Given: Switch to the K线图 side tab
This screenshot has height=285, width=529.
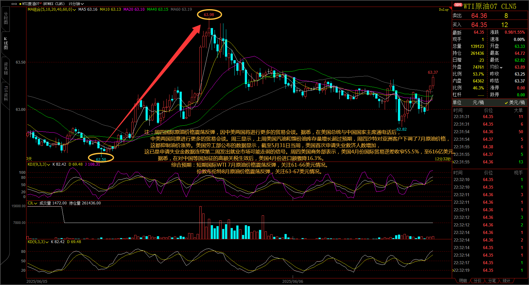Looking at the screenshot, I should click(x=6, y=43).
